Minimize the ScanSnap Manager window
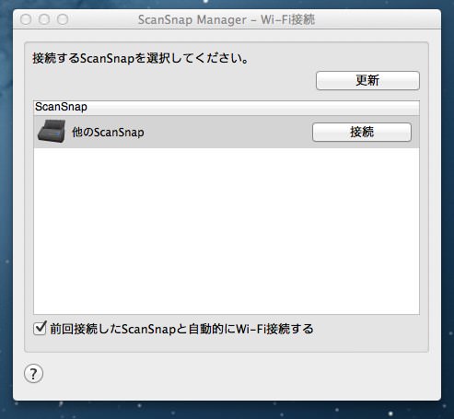 [44, 19]
